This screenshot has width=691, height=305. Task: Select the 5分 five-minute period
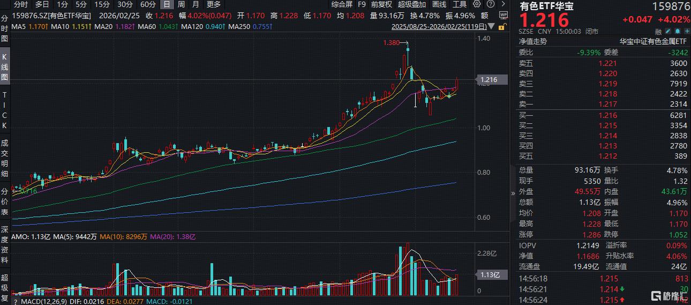pos(81,4)
